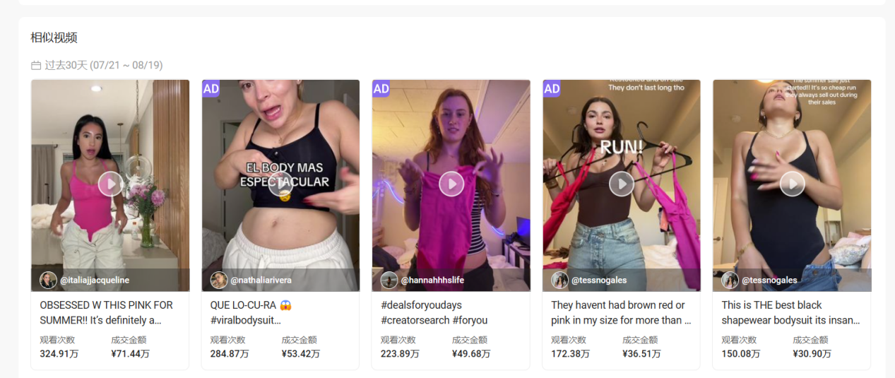Screen dimensions: 895x378
Task: Play the @hannahhhslife video
Action: [451, 184]
